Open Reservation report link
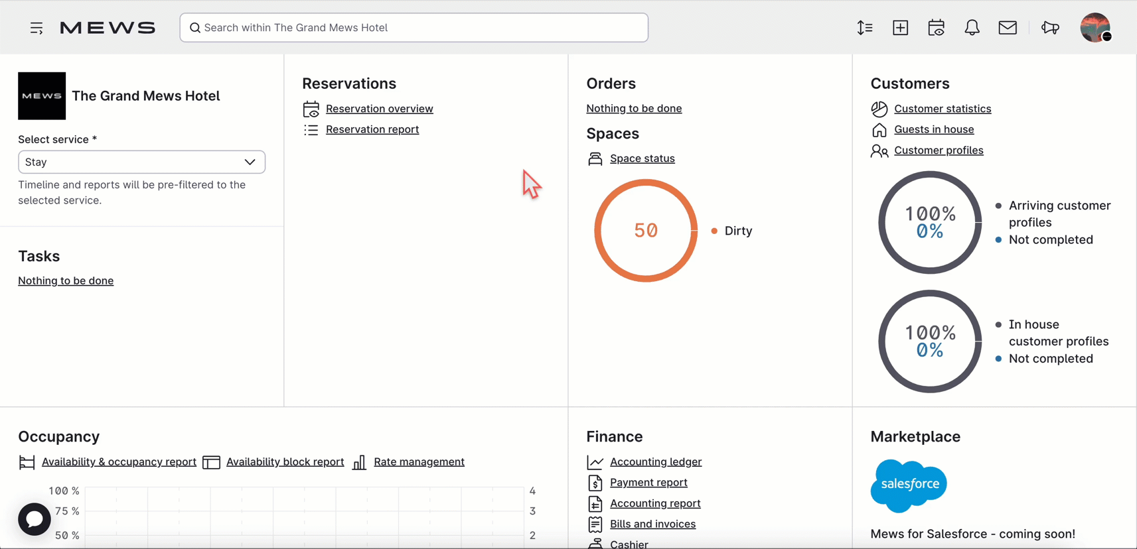 point(372,129)
